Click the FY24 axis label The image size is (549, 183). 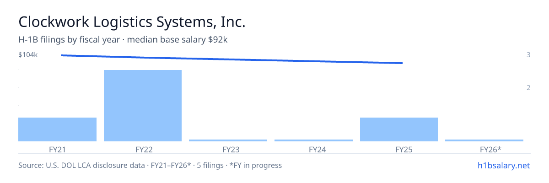313,149
